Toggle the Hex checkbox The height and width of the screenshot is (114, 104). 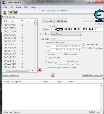43,29
